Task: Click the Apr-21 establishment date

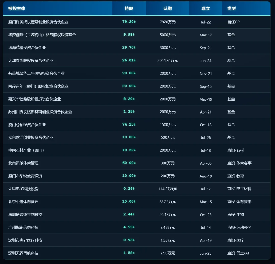Action: (205, 112)
